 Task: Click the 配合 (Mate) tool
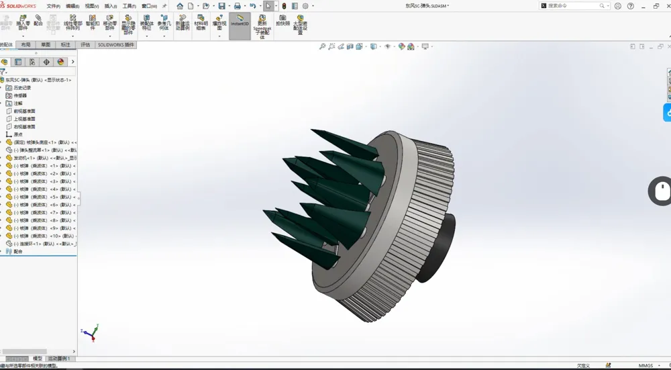(38, 21)
